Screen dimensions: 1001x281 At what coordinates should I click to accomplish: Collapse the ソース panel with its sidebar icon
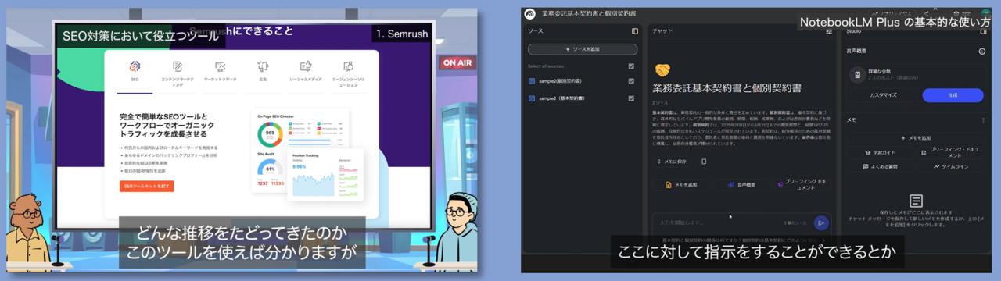coord(635,31)
